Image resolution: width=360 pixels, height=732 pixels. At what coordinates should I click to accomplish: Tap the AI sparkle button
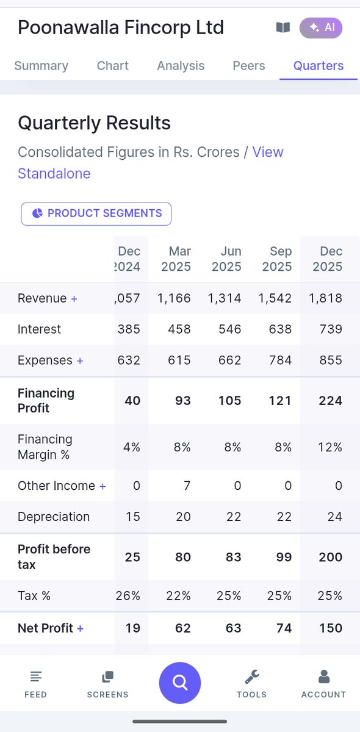(x=321, y=27)
